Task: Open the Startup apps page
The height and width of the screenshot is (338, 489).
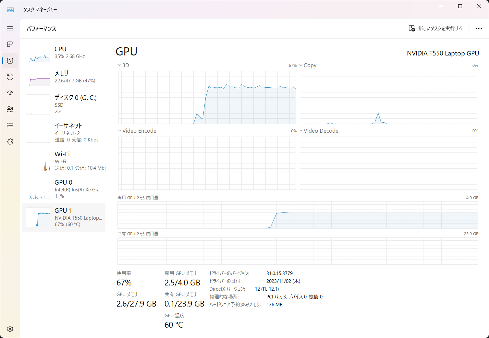Action: [x=10, y=93]
